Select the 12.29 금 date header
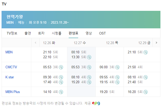This screenshot has width=163, height=109. pos(144,43)
